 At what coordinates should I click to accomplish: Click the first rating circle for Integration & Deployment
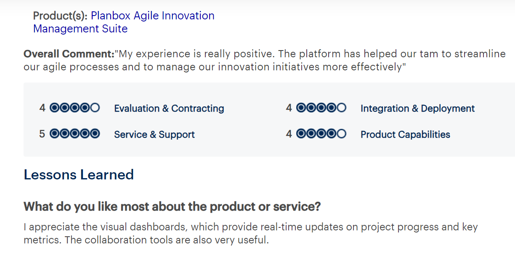click(301, 108)
